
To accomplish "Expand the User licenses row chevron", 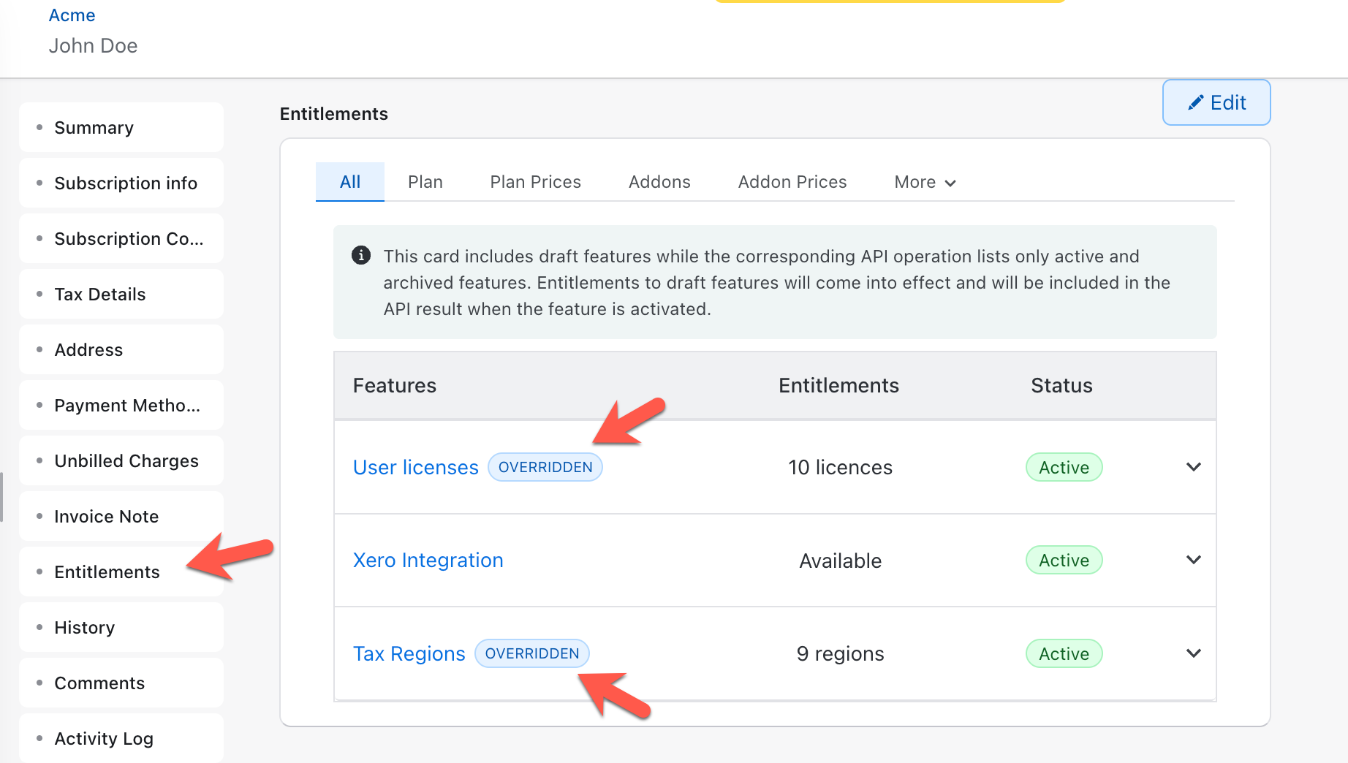I will coord(1193,467).
